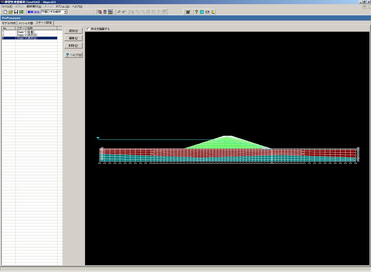Image resolution: width=371 pixels, height=272 pixels.
Task: Open the ファイル menu
Action: (x=7, y=6)
